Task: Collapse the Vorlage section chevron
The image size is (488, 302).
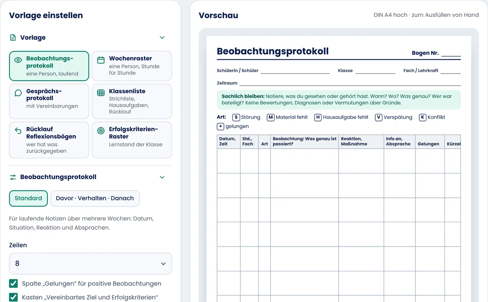Action: tap(162, 38)
